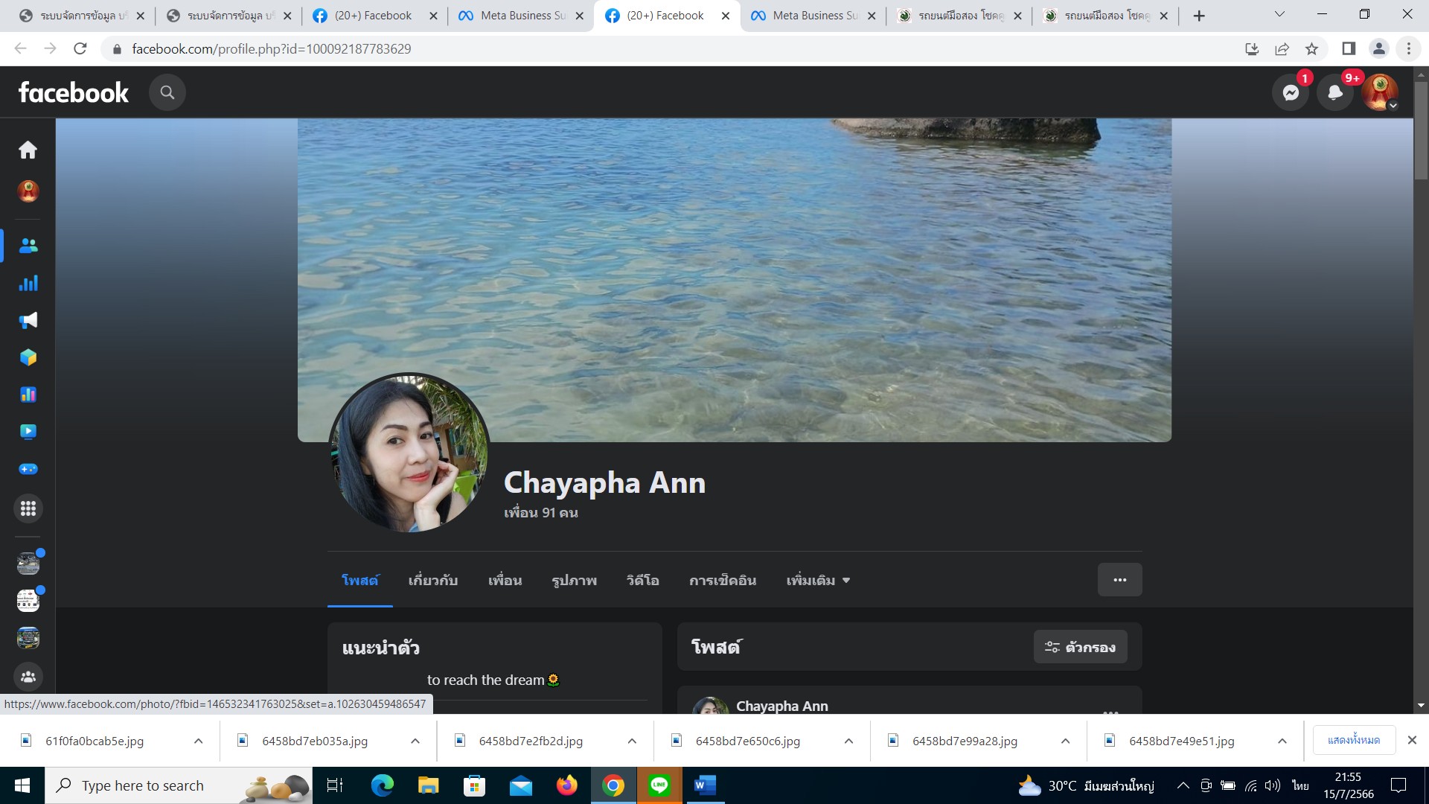
Task: Go to Facebook Home icon
Action: point(28,150)
